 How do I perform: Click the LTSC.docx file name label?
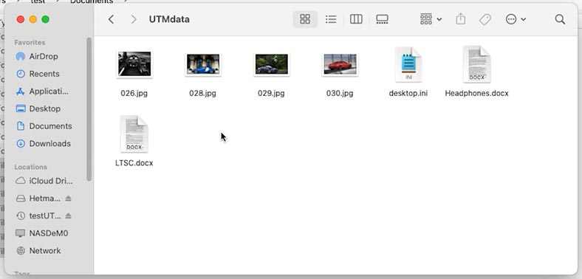(134, 163)
